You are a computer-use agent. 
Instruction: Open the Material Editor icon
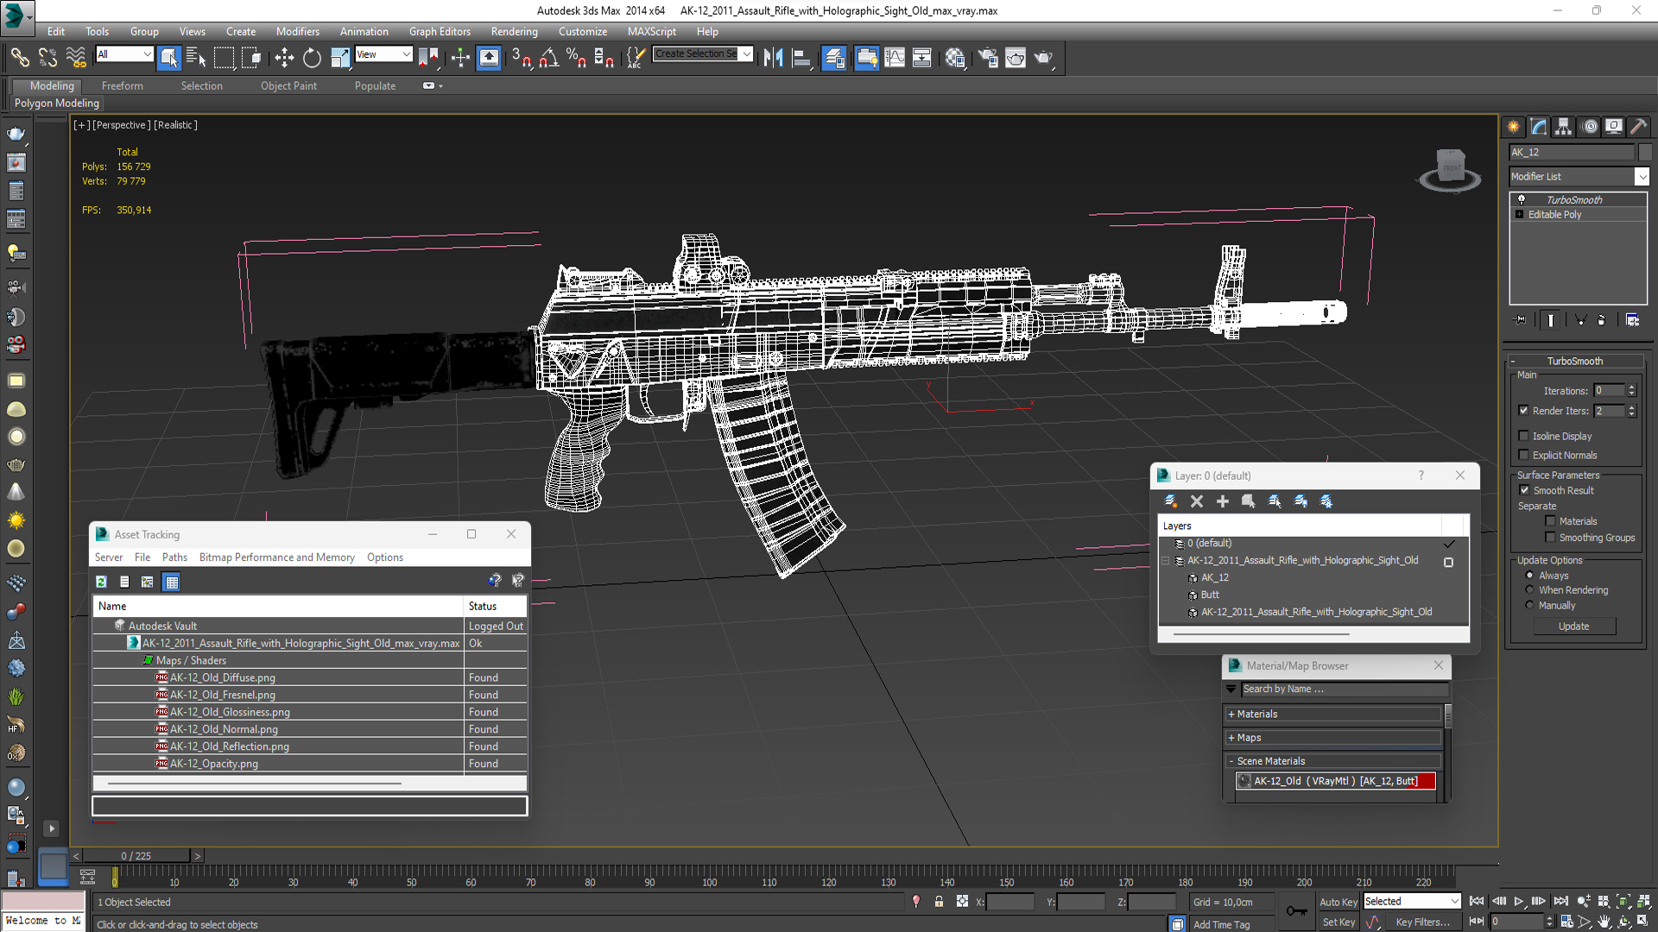954,58
